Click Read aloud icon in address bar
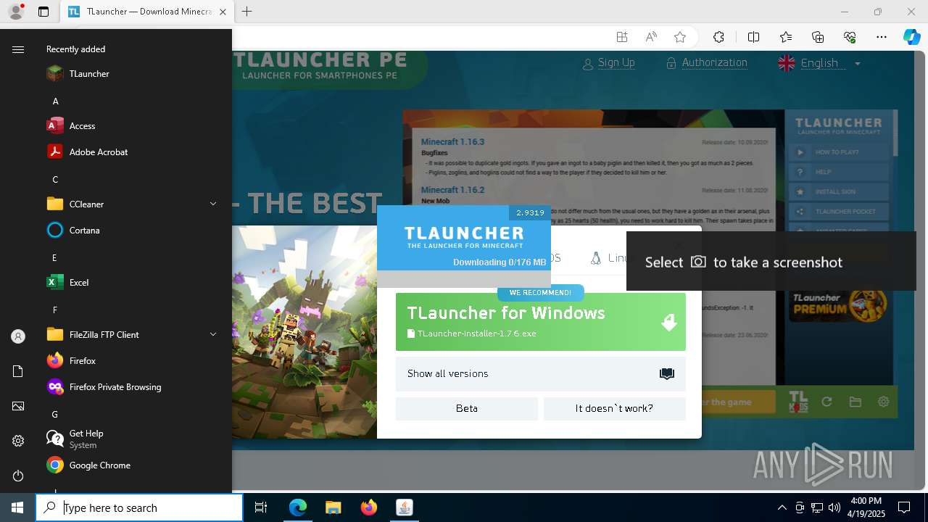928x522 pixels. (x=651, y=37)
